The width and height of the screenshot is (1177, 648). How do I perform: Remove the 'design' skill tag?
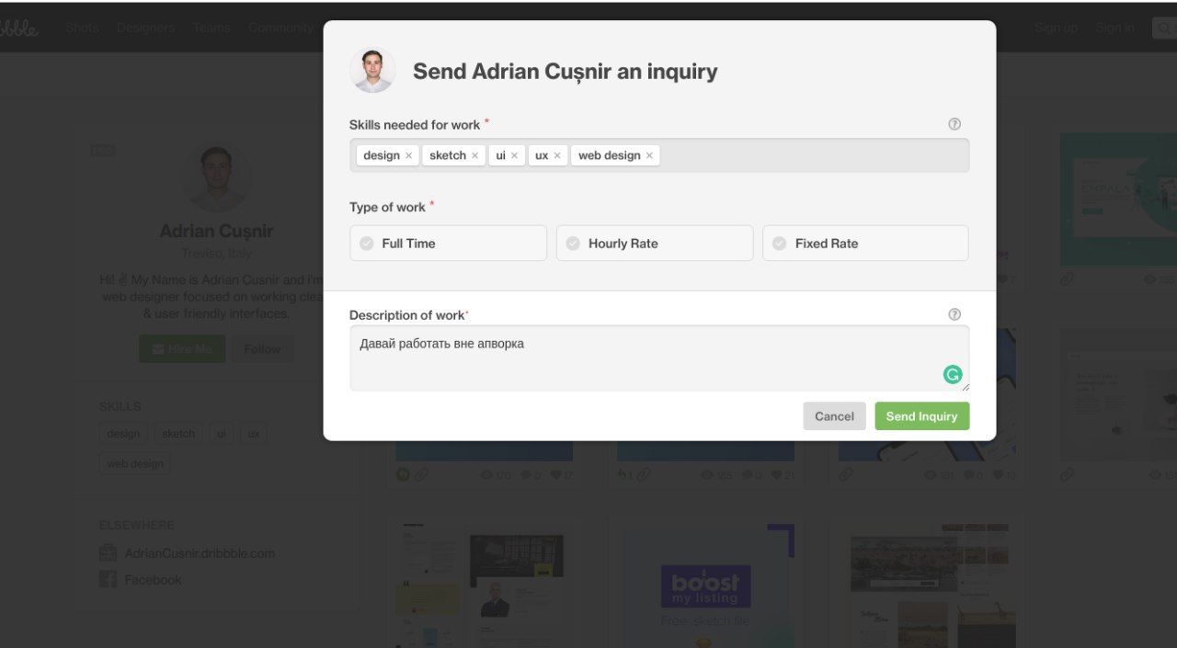pos(408,155)
